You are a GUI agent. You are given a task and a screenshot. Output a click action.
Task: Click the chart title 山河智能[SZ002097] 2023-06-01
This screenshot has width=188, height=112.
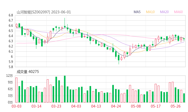(x=44, y=12)
